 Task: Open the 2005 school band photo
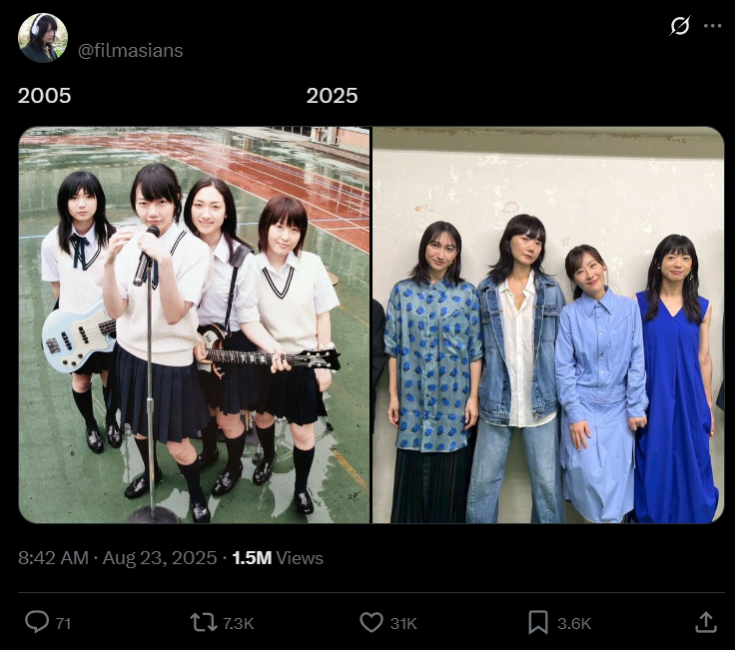[x=194, y=325]
